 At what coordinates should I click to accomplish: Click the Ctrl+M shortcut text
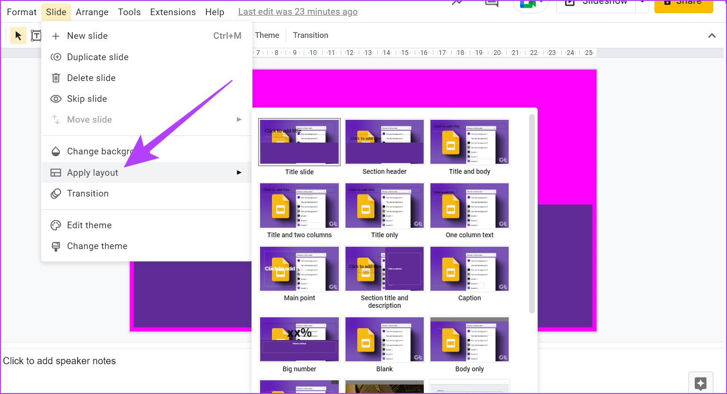click(x=227, y=36)
